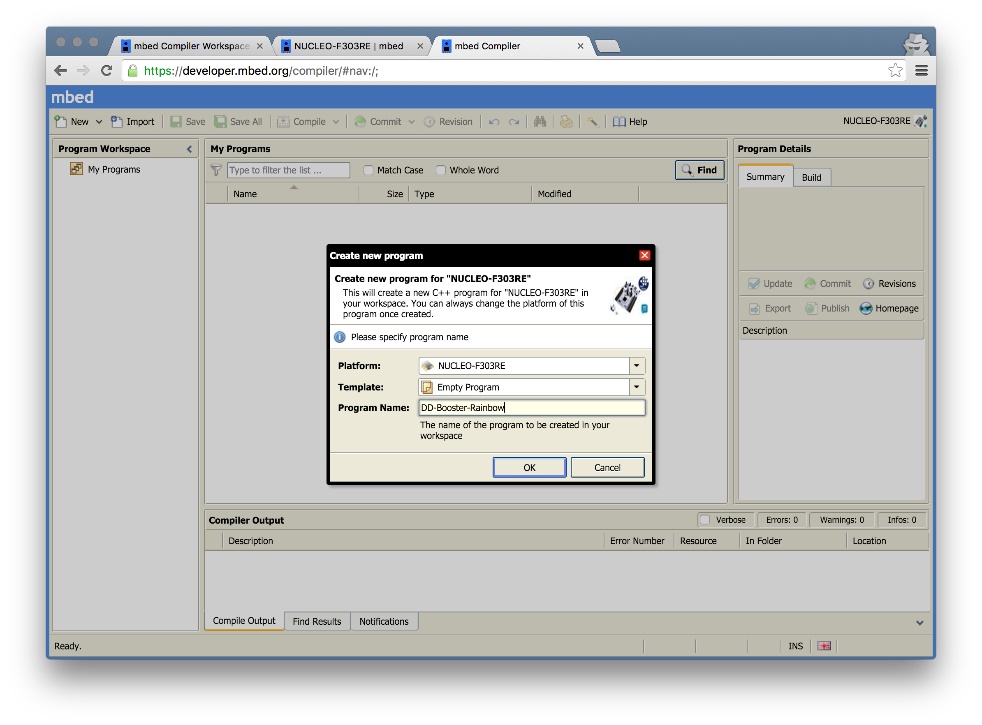This screenshot has width=982, height=725.
Task: Click the browser reload button
Action: click(107, 71)
